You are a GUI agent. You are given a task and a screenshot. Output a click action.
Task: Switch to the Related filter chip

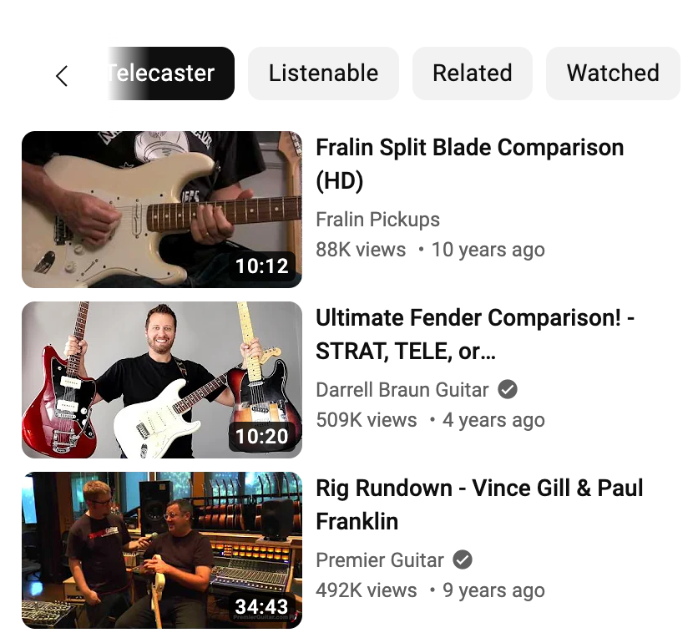point(473,73)
